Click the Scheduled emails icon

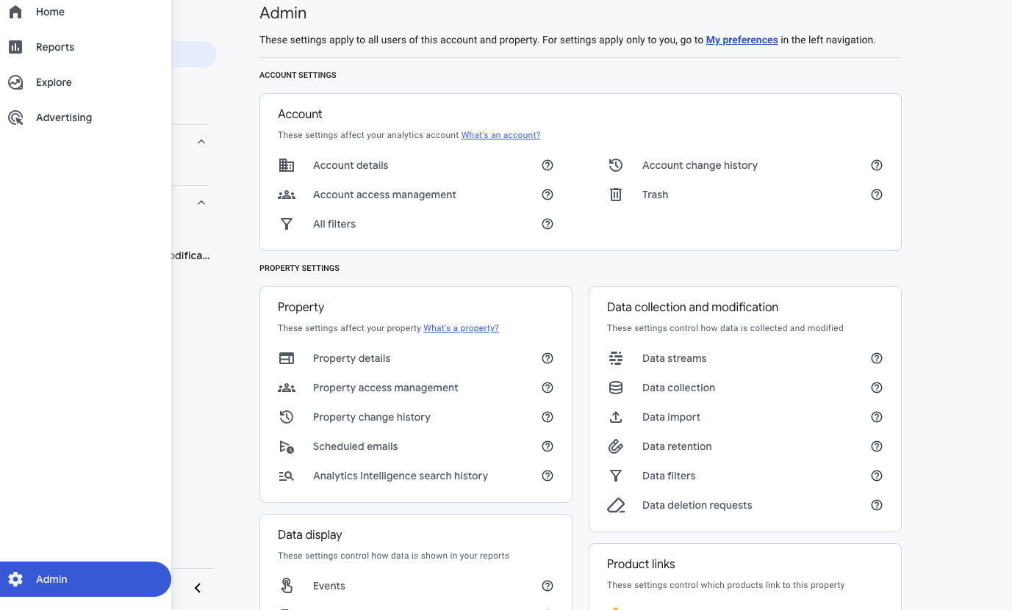coord(287,446)
